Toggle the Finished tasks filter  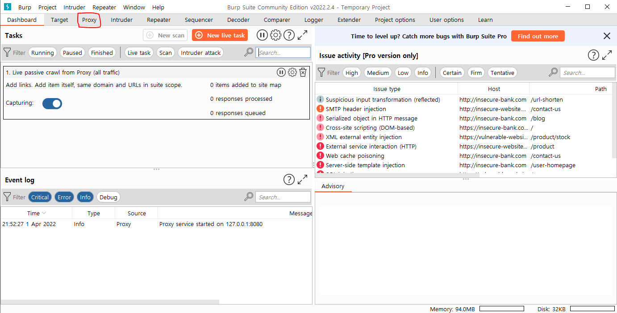pyautogui.click(x=102, y=53)
